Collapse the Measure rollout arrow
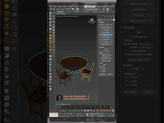This screenshot has height=123, width=164. 99,47
